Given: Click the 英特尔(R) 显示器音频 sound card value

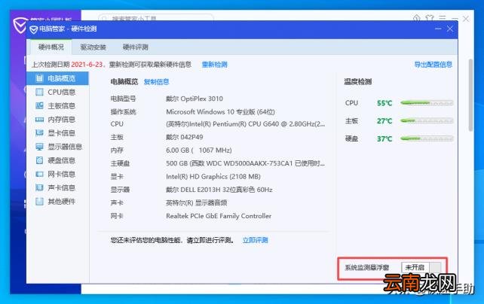Looking at the screenshot, I should [x=196, y=202].
